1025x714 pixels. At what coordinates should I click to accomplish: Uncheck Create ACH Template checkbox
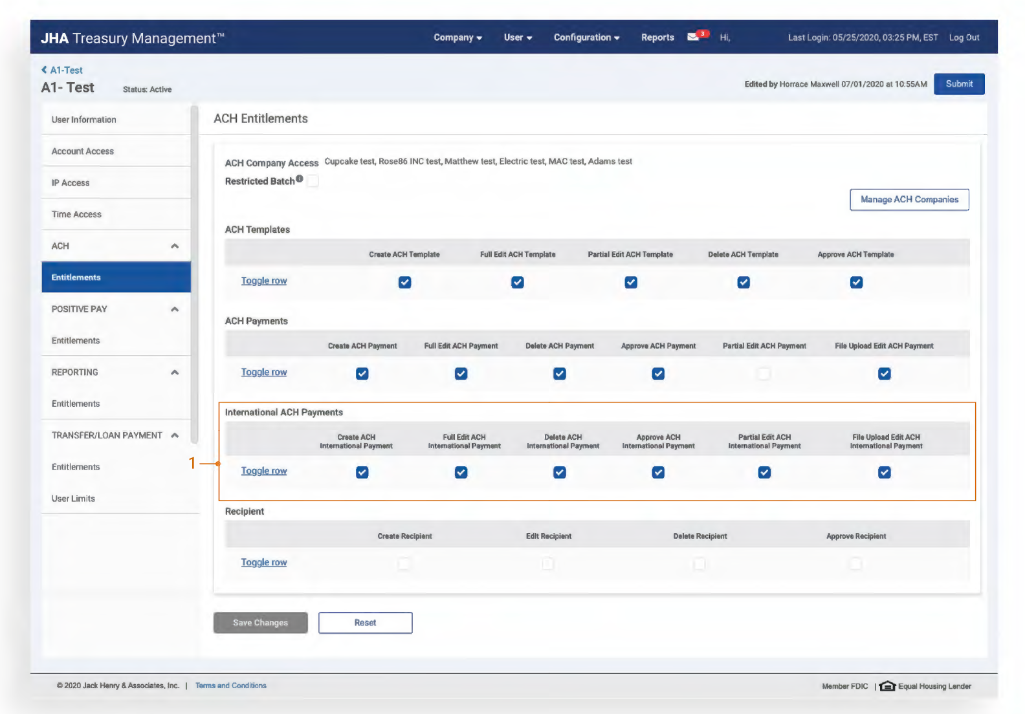(x=404, y=283)
